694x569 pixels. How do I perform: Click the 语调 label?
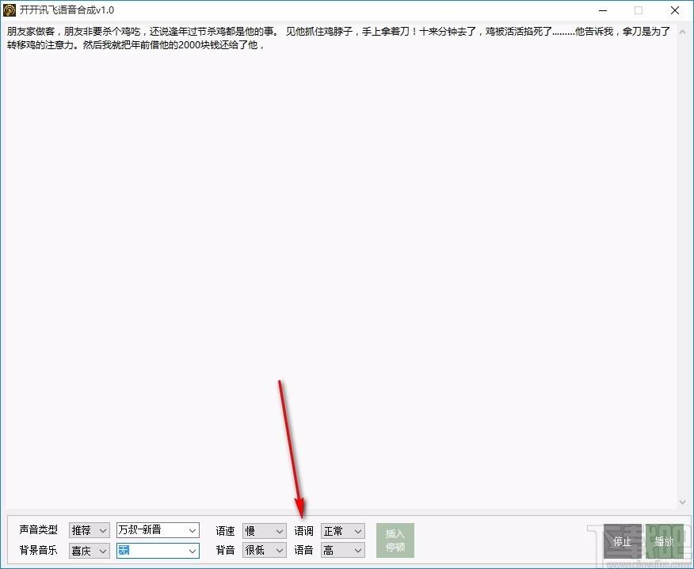pyautogui.click(x=303, y=531)
